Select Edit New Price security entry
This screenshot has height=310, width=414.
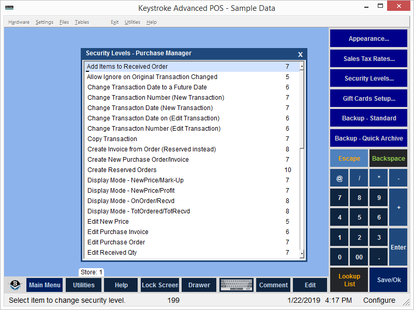pos(108,222)
